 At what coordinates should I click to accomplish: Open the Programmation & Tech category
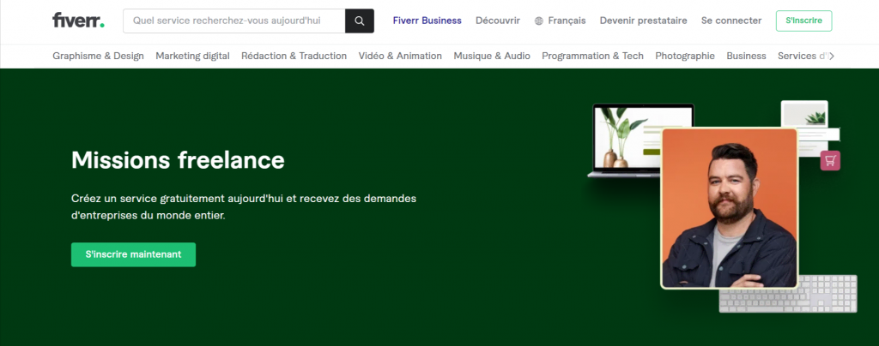pos(592,56)
